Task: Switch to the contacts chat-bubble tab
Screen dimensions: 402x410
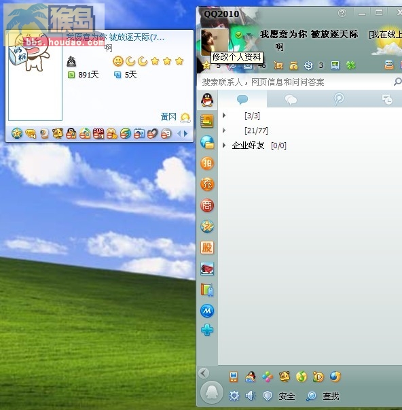Action: click(x=242, y=99)
